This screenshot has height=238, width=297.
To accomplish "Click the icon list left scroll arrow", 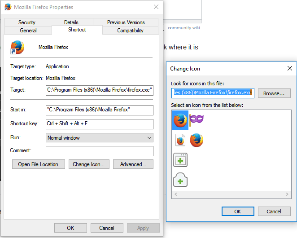I will 176,194.
